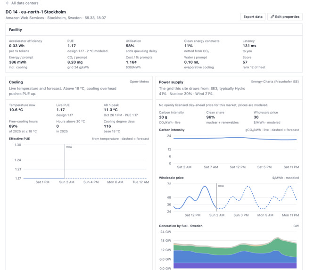Click the Power supply panel title
Image resolution: width=314 pixels, height=270 pixels.
coord(171,82)
